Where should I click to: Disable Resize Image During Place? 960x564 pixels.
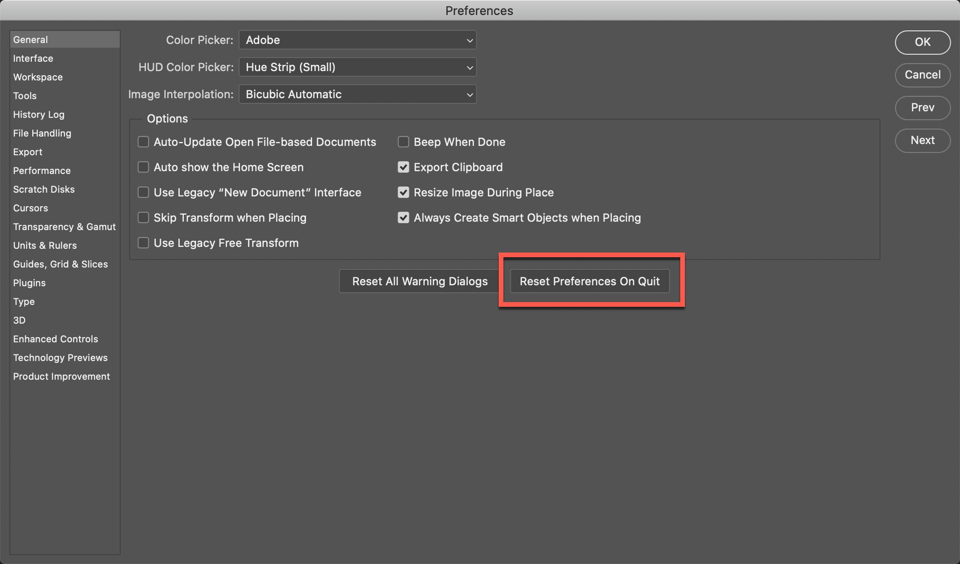403,192
